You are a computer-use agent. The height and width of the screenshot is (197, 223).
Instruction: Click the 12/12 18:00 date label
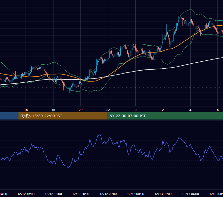point(53,194)
